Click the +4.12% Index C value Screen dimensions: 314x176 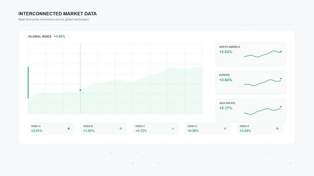pos(141,131)
